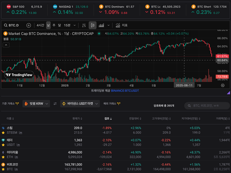Click the 이더리움 coin name
This screenshot has width=231, height=173.
pyautogui.click(x=12, y=152)
